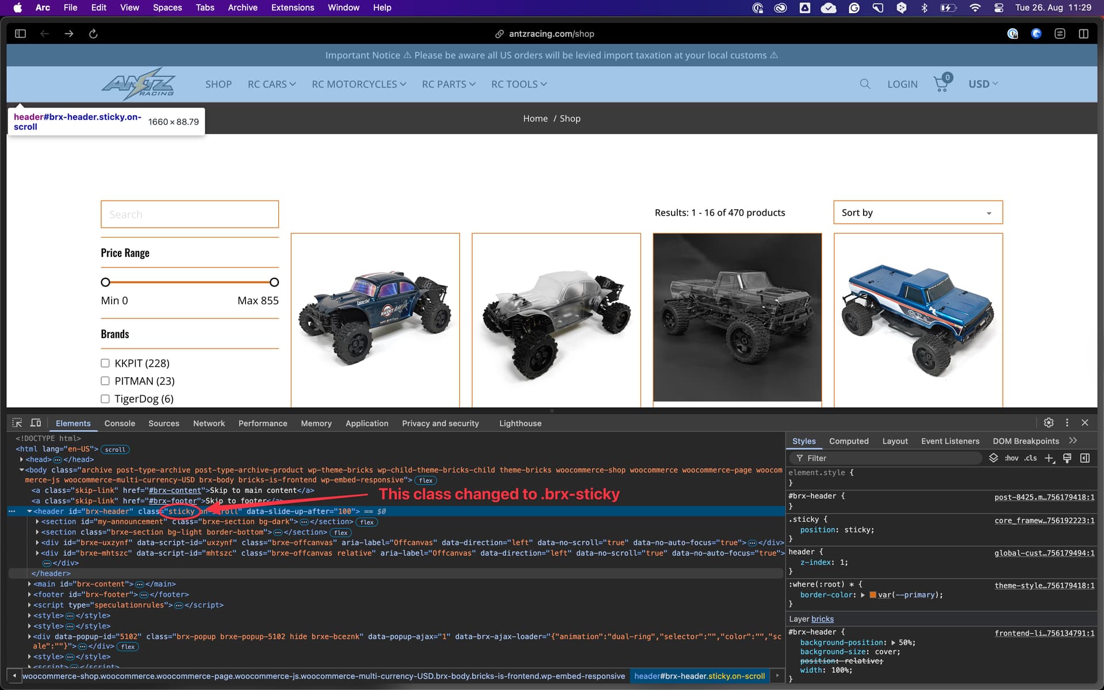Image resolution: width=1104 pixels, height=690 pixels.
Task: Open the split view icon in Arc toolbar
Action: tap(1083, 34)
